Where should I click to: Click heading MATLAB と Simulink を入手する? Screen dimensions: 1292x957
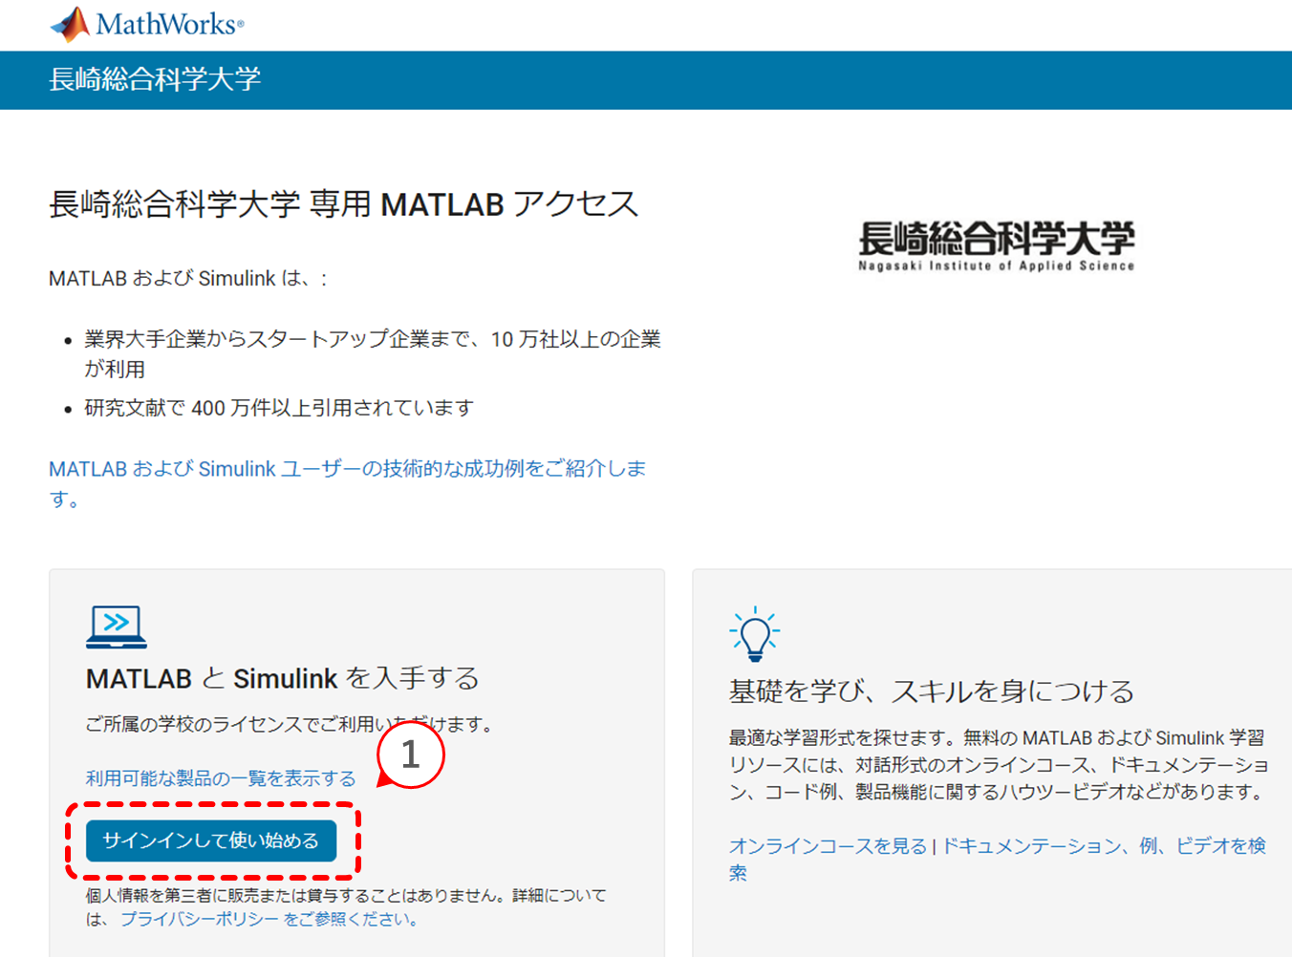(x=283, y=678)
